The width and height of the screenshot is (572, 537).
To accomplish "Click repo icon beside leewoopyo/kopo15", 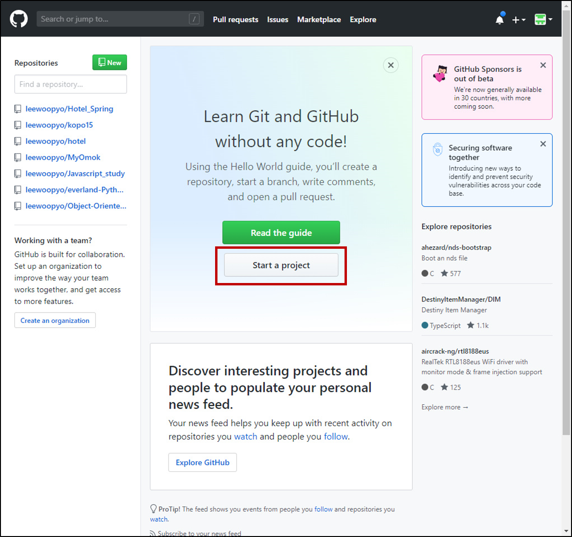I will [x=18, y=125].
